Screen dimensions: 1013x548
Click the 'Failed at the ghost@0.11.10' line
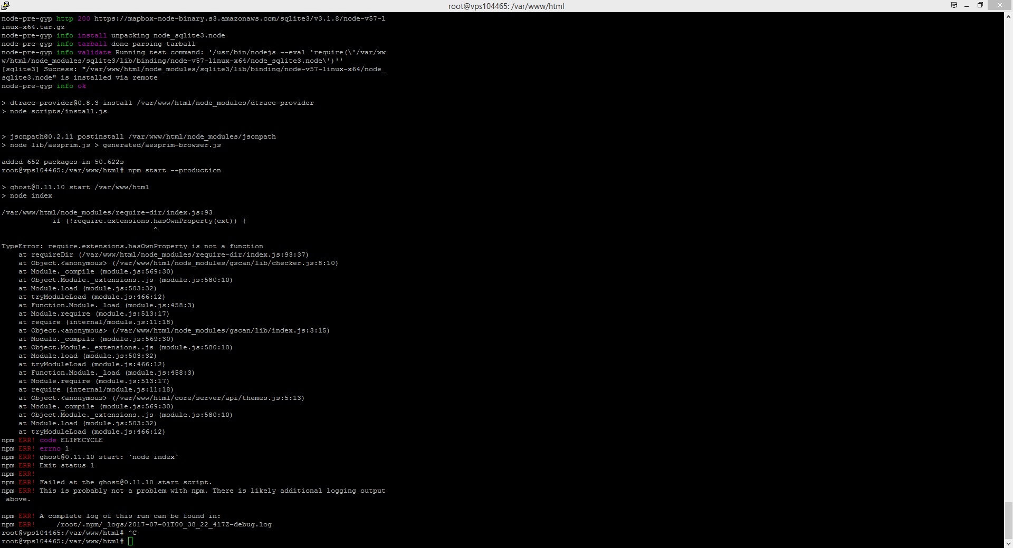[x=126, y=483]
